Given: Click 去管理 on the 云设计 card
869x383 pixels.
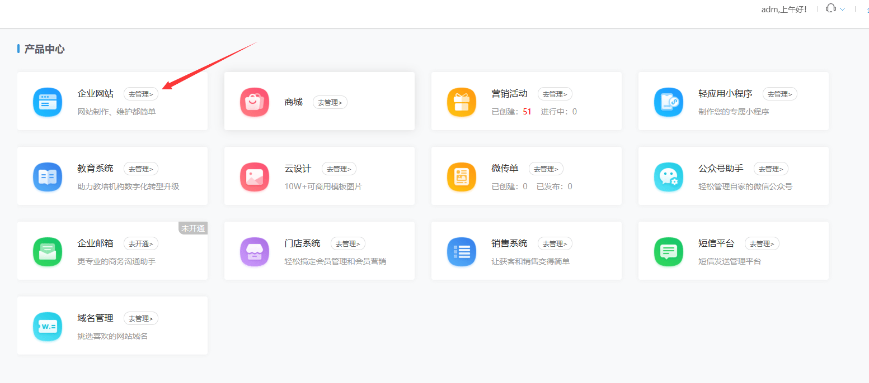Looking at the screenshot, I should pos(339,169).
